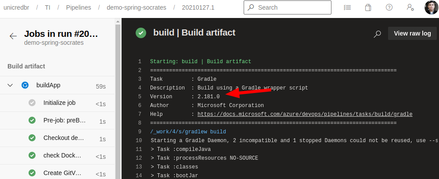Open the demo-spring-socrates breadcrumb
The height and width of the screenshot is (179, 439).
coord(137,7)
